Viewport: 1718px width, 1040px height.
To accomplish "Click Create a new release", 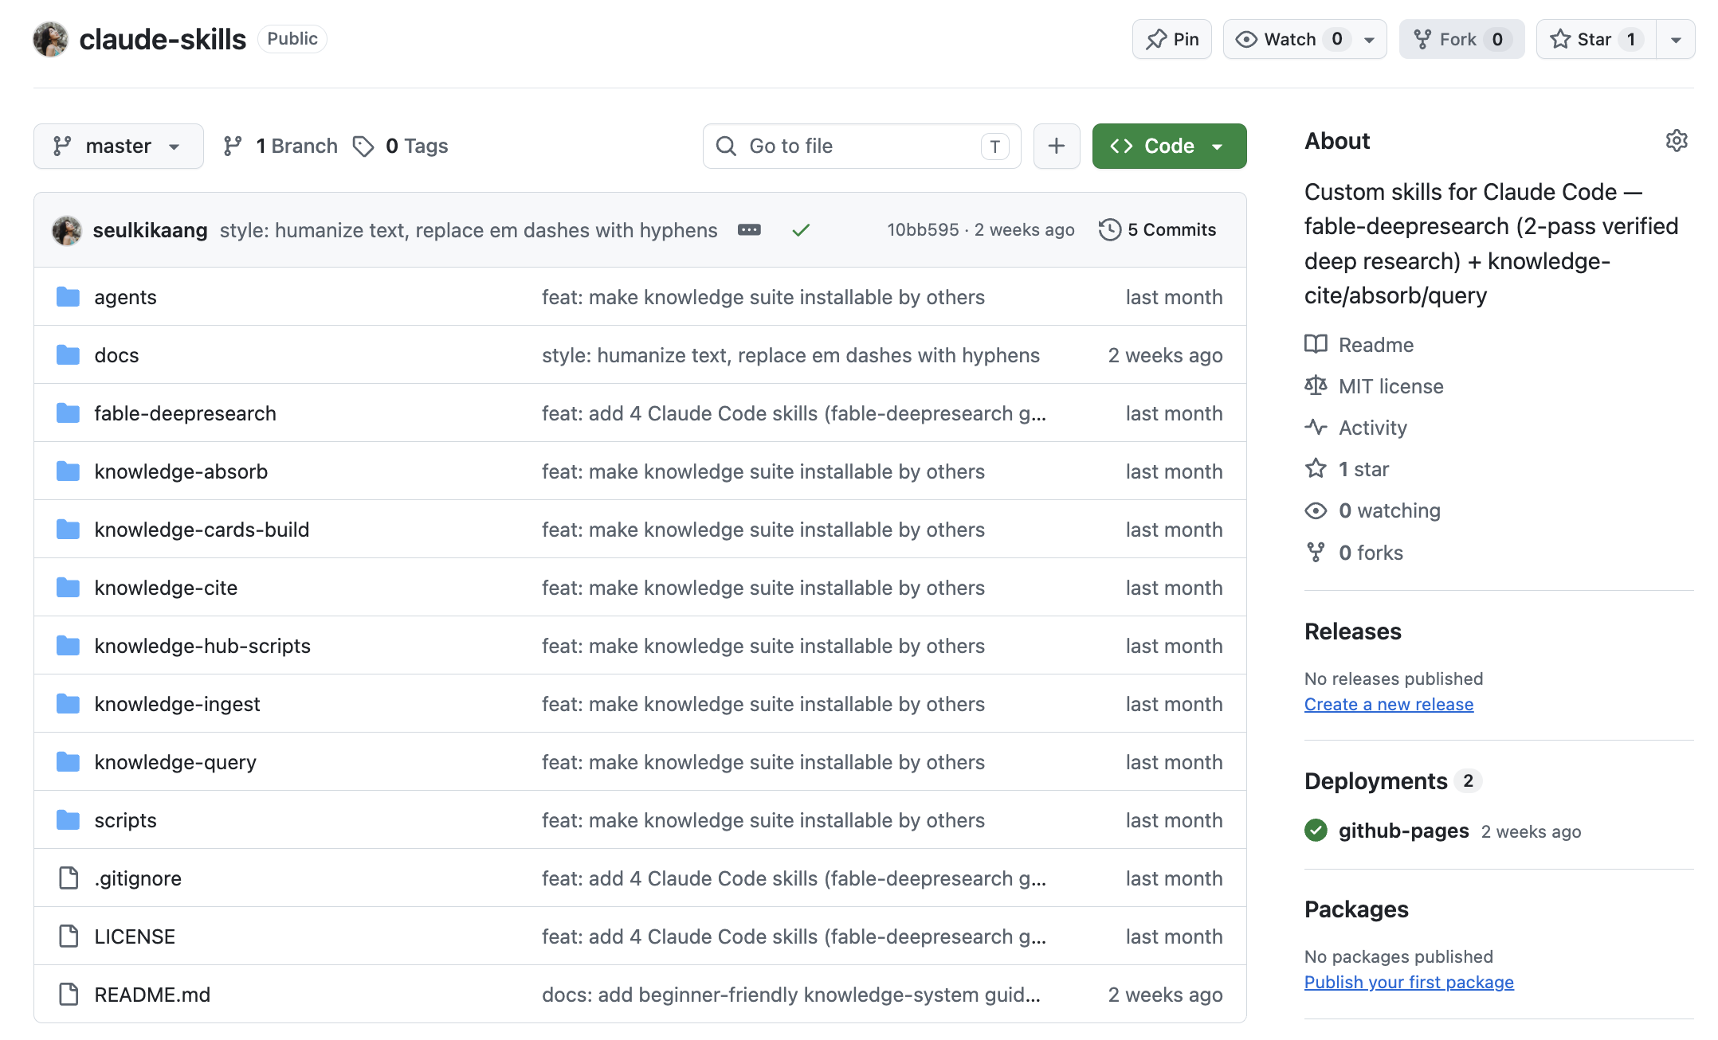I will tap(1389, 705).
